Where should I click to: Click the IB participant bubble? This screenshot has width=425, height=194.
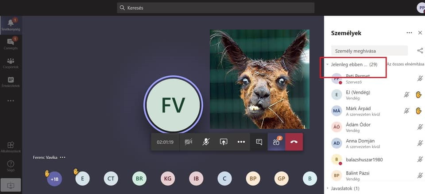(x=196, y=179)
